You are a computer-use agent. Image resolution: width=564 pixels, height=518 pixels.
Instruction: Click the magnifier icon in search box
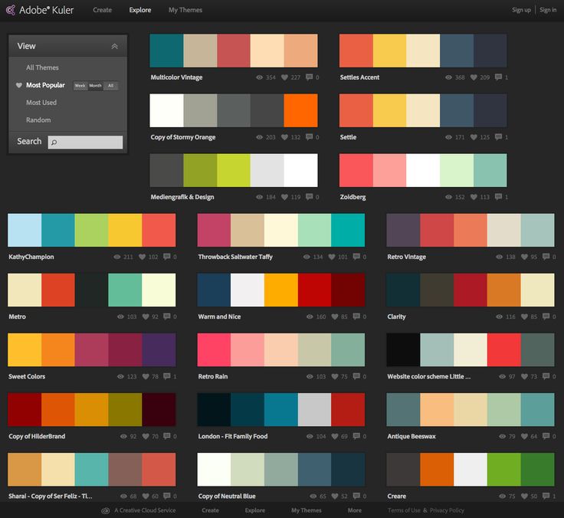pos(54,143)
